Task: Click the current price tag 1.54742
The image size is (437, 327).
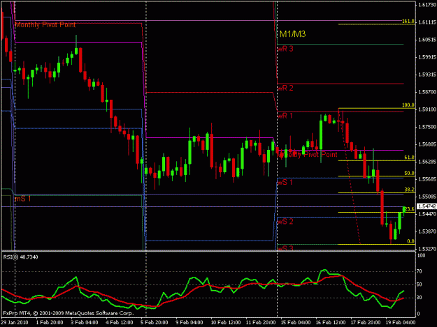Action: pyautogui.click(x=427, y=206)
